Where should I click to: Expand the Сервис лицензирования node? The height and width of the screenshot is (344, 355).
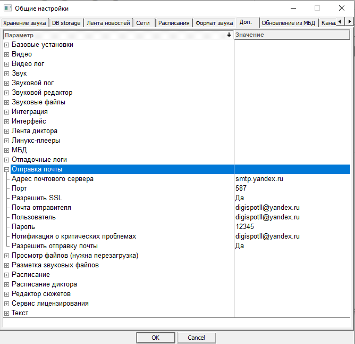coord(6,304)
